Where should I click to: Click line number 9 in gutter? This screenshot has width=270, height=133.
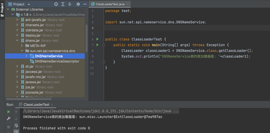pos(93,56)
